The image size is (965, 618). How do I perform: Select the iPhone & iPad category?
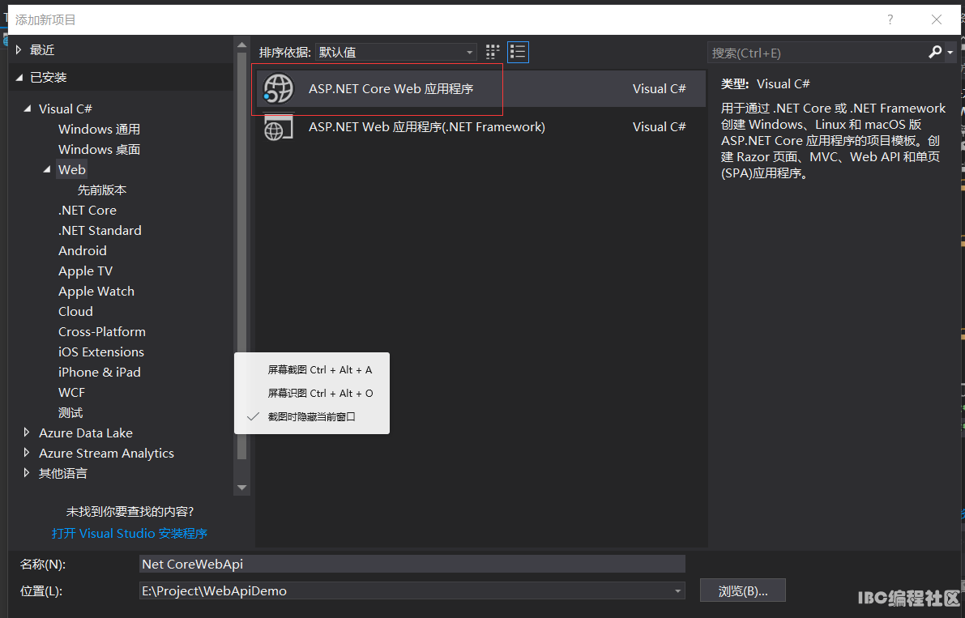[x=99, y=373]
